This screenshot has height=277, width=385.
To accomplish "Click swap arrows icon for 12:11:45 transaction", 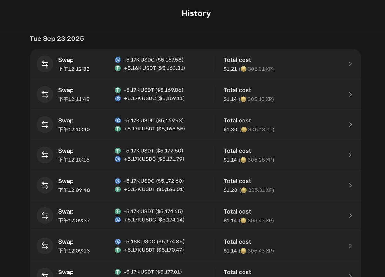I will click(x=45, y=94).
